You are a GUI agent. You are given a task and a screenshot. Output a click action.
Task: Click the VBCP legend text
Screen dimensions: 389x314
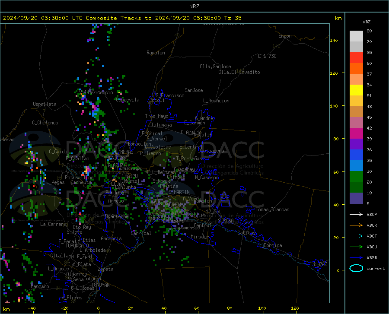372,214
